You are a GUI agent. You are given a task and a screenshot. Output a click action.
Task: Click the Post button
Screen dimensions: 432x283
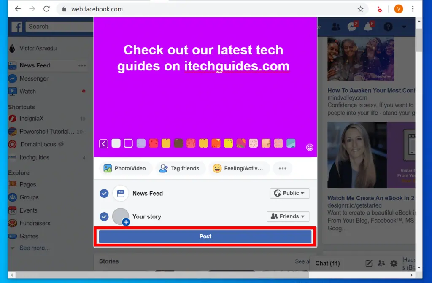205,236
